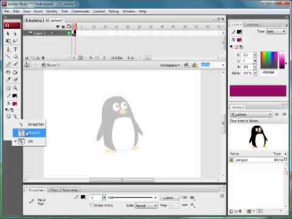
Task: Click the hex color value field
Action: pos(268,72)
